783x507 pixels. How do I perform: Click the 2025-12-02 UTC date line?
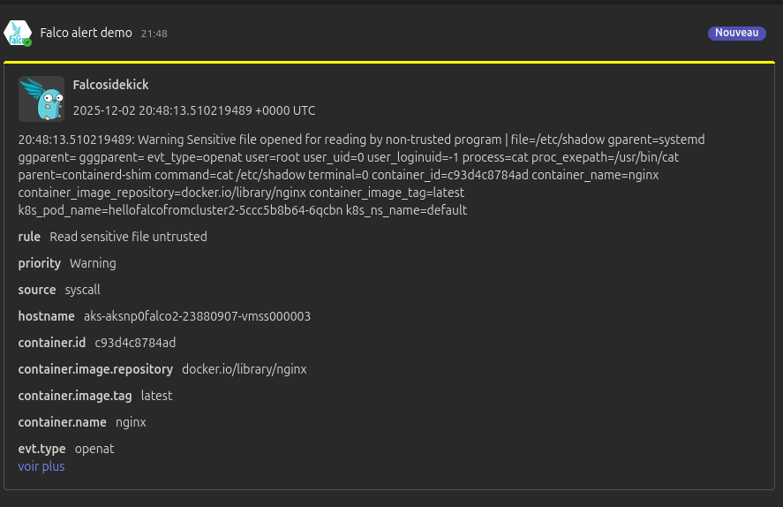click(x=193, y=111)
